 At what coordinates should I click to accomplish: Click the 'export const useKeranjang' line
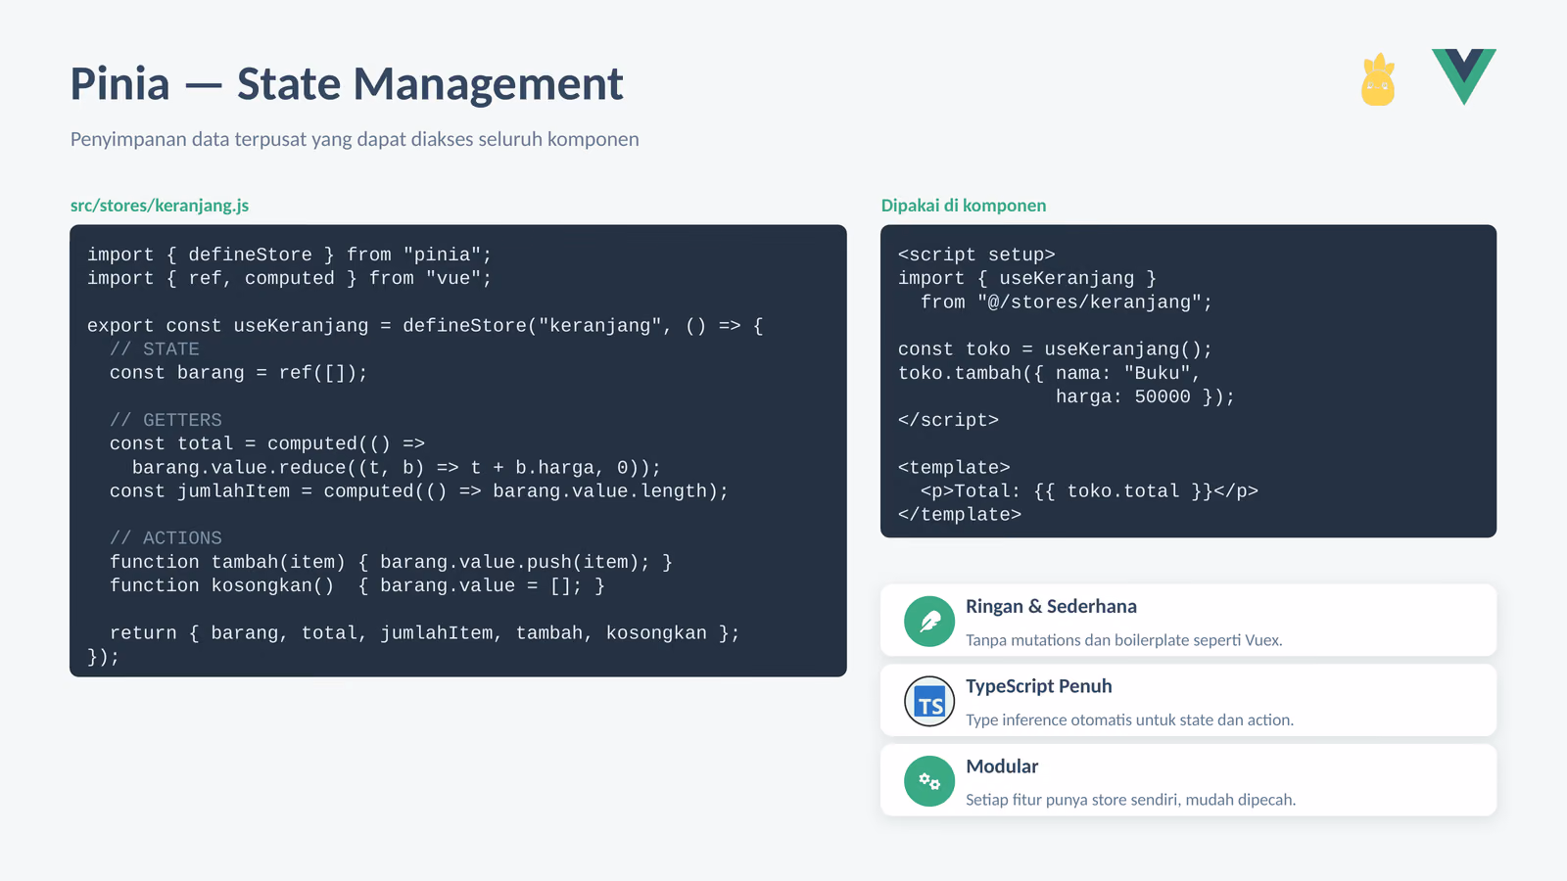pos(425,325)
